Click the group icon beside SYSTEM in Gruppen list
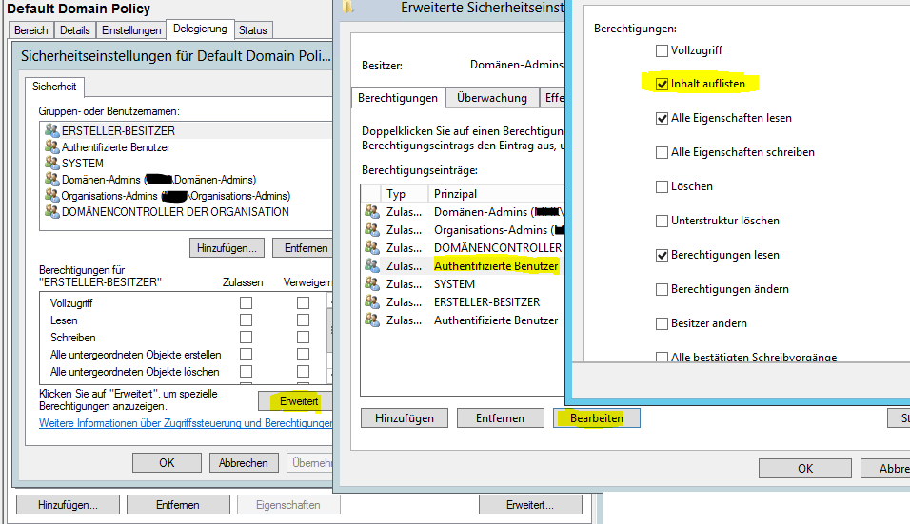 (52, 163)
